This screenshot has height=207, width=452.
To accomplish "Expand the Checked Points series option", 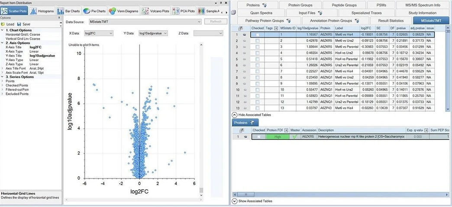I will (x=2, y=85).
